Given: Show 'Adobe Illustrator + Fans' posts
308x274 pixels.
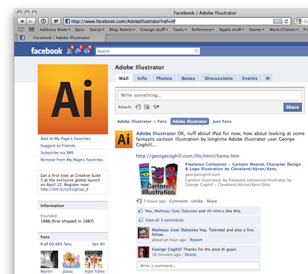Looking at the screenshot, I should pos(142,121).
